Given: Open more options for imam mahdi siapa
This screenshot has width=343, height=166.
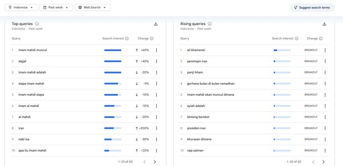Looking at the screenshot, I should coord(156,95).
